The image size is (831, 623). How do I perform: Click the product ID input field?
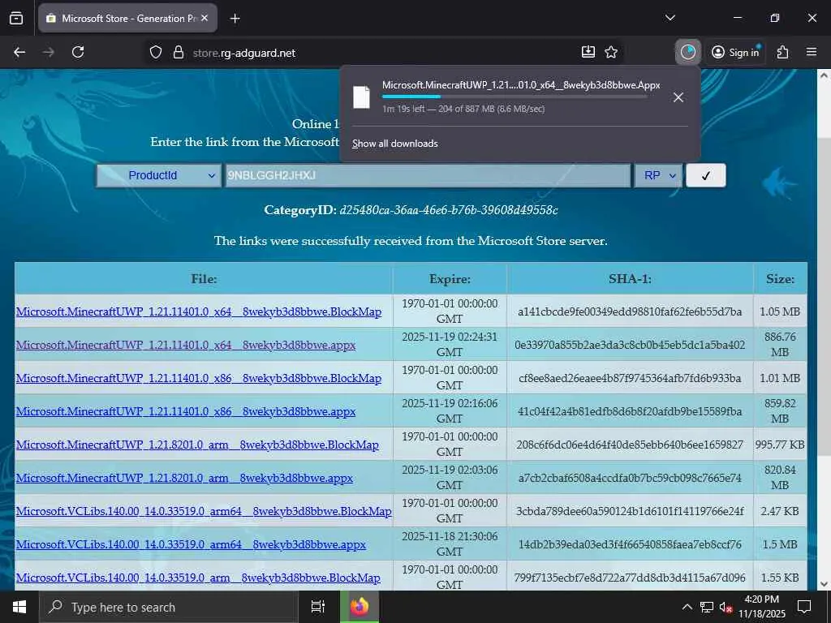tap(428, 175)
